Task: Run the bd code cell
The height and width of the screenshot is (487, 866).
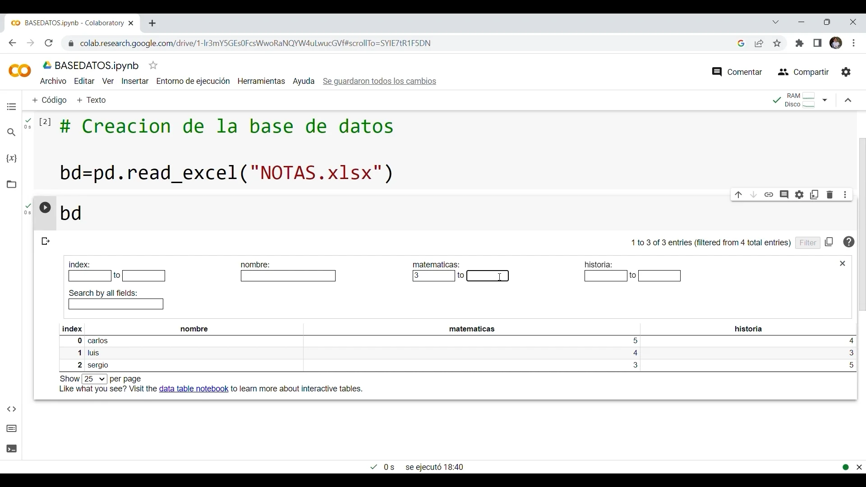Action: [45, 208]
